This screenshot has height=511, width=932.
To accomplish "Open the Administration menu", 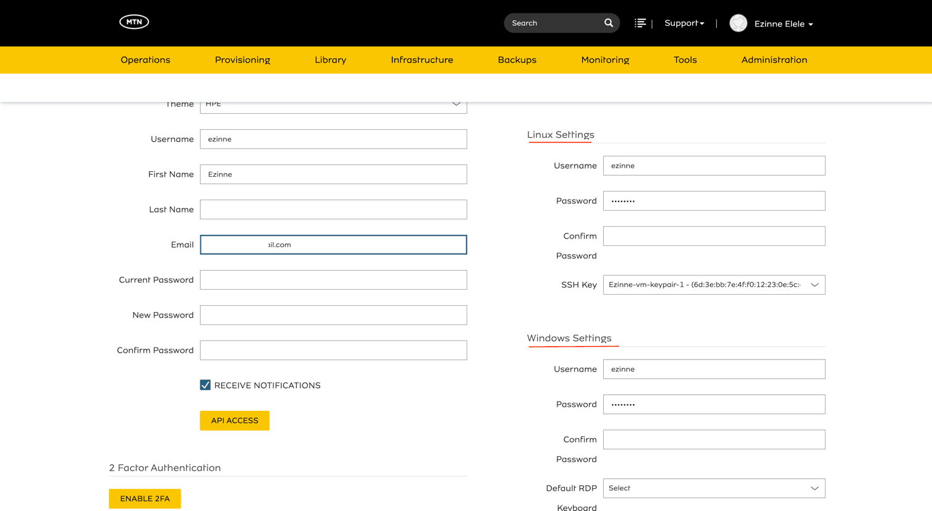I will pos(774,60).
